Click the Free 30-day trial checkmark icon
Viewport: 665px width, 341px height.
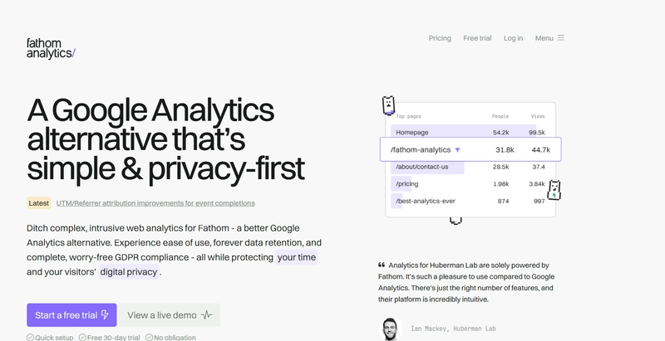[x=82, y=337]
